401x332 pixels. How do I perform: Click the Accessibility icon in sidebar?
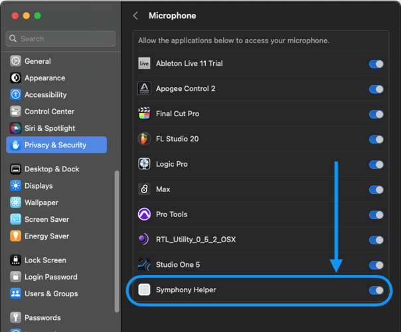point(15,95)
